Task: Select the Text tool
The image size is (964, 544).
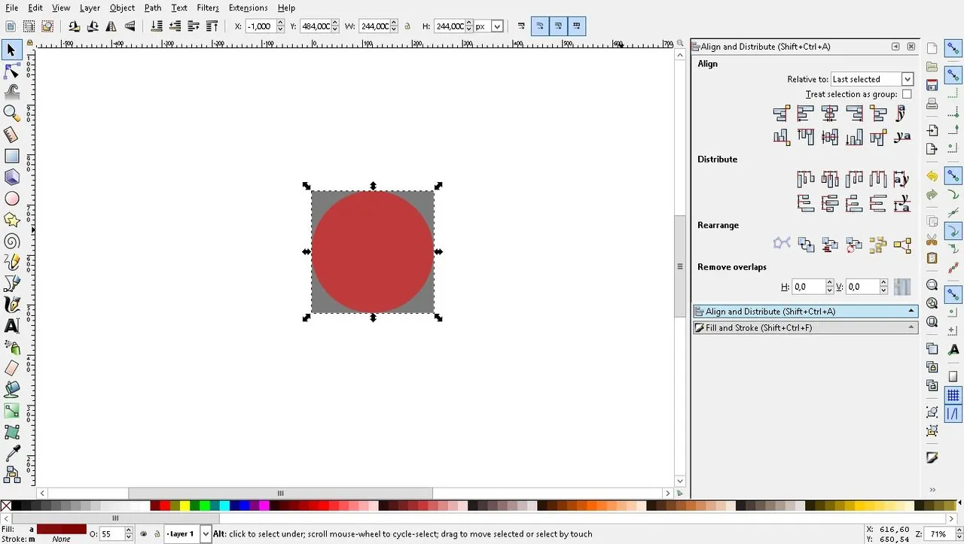Action: pos(11,326)
